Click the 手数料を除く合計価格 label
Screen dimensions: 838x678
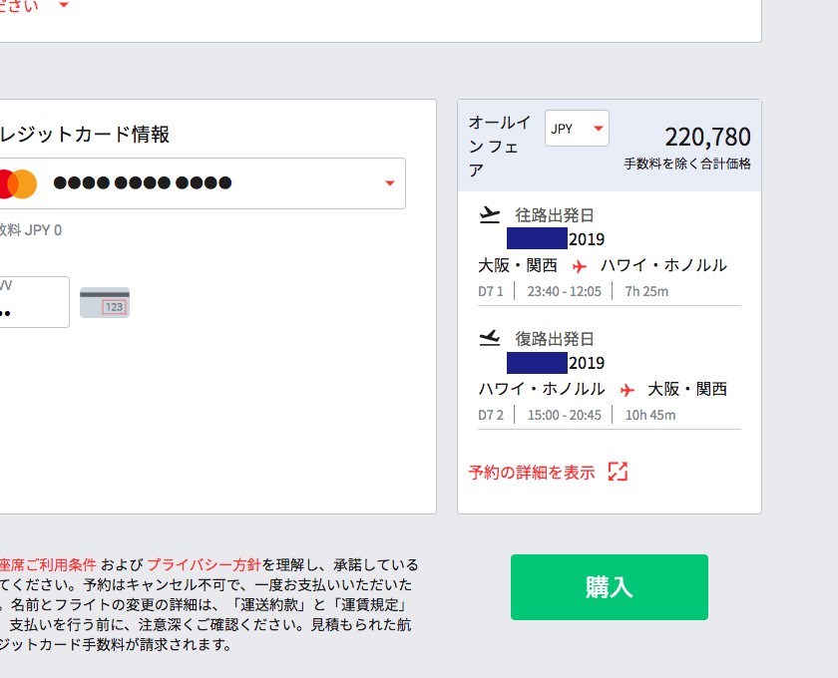pos(687,164)
